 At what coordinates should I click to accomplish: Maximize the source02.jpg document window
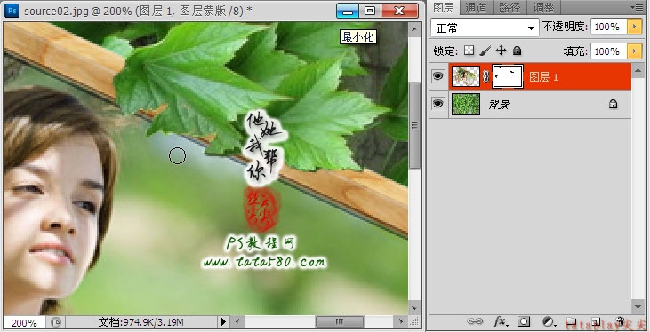coord(370,11)
